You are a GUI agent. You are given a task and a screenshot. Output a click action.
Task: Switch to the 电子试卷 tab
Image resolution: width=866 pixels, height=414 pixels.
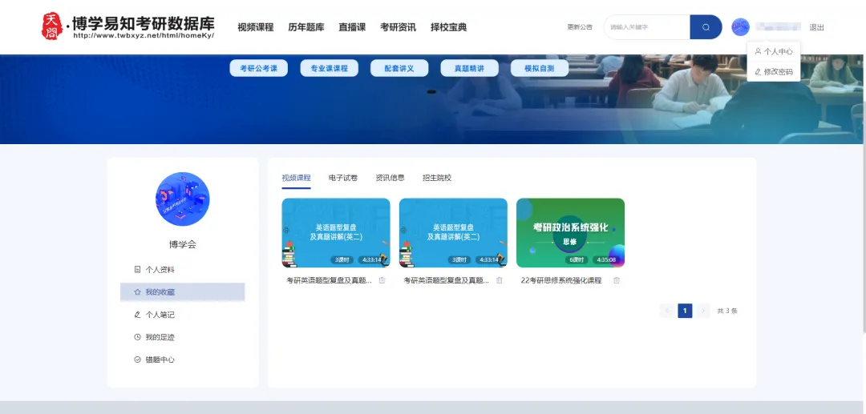pos(343,178)
